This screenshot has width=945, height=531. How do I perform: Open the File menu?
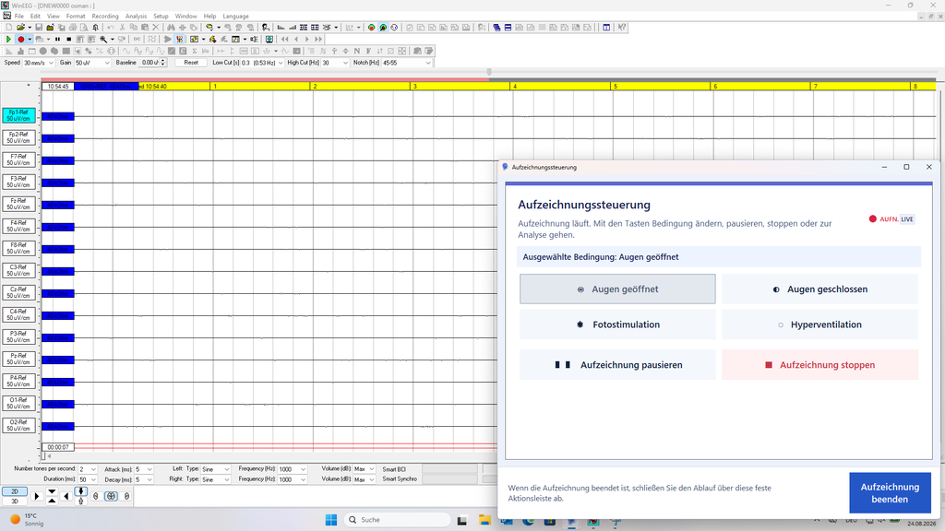19,17
